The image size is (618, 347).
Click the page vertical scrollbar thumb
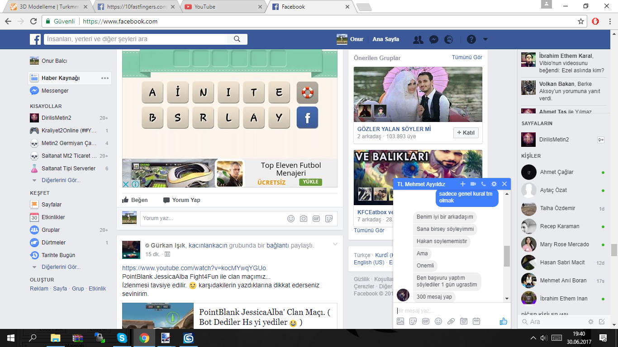614,250
